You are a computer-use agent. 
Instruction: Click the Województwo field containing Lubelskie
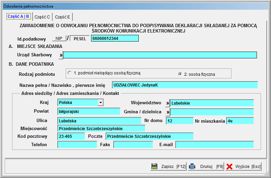[x=212, y=103]
